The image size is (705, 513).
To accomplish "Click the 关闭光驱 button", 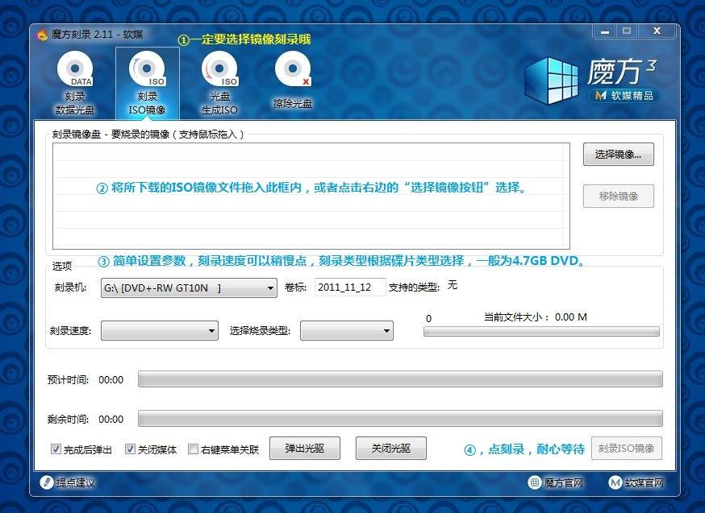I will 391,449.
